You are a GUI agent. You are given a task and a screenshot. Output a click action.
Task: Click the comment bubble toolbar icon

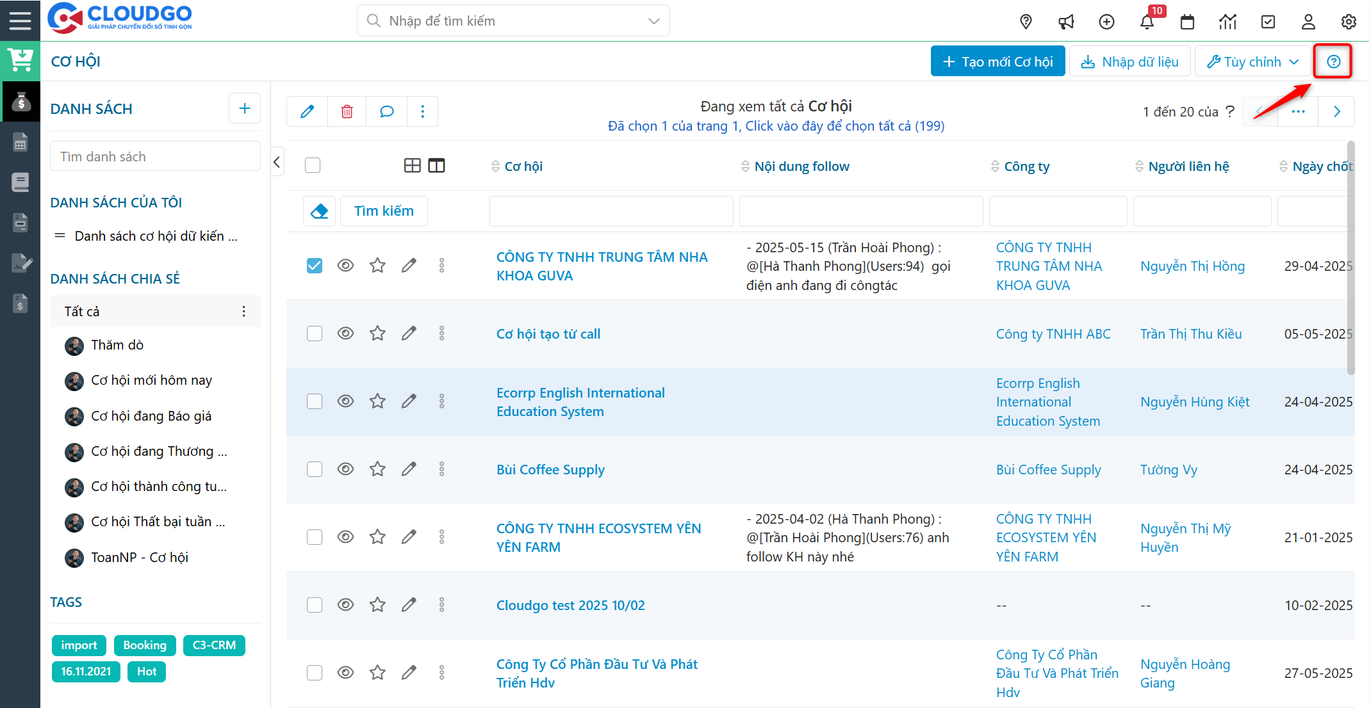(386, 112)
